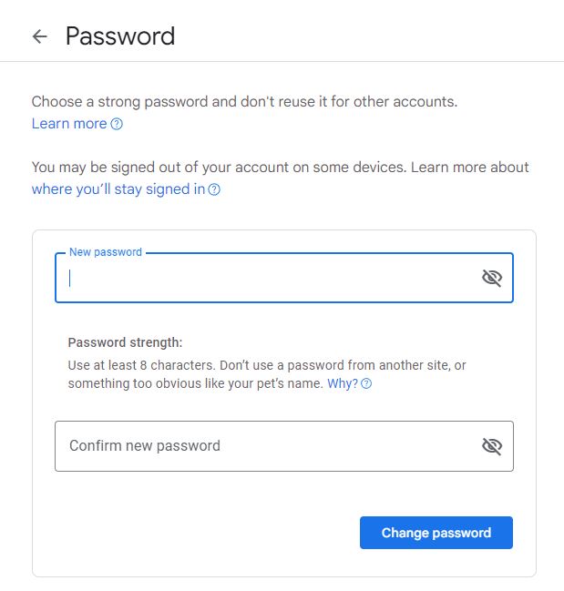564x591 pixels.
Task: Click the Password page heading
Action: point(120,36)
